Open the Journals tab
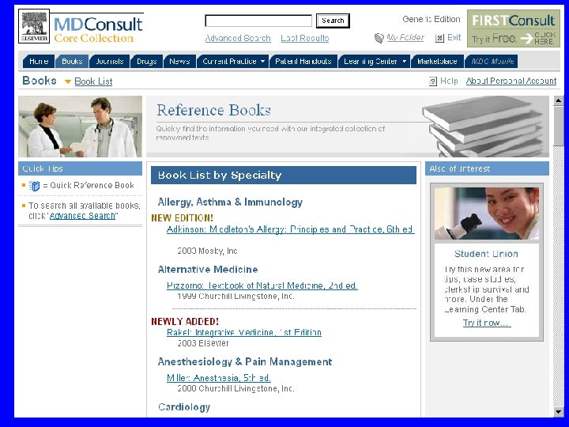This screenshot has height=427, width=569. coord(110,62)
